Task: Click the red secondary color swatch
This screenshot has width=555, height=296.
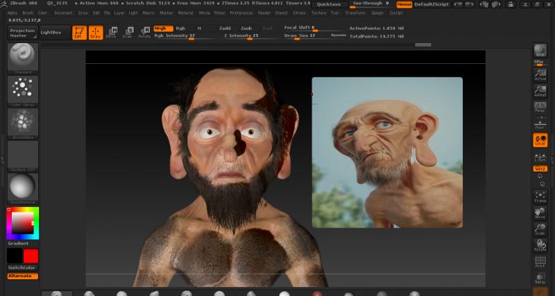Action: click(x=31, y=256)
